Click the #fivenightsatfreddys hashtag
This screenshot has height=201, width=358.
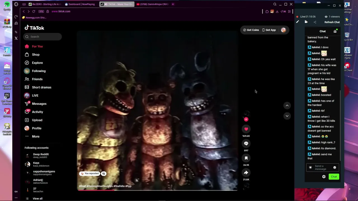[100, 186]
